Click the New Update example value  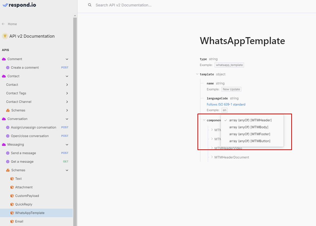231,89
